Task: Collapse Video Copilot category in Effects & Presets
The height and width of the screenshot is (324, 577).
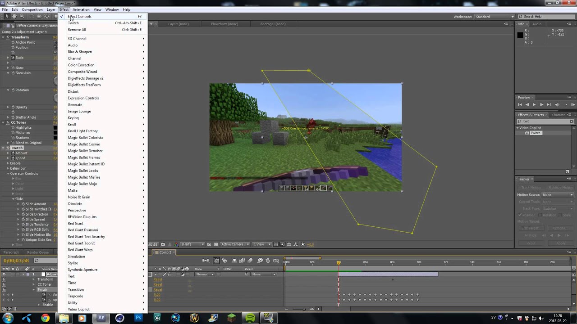Action: [517, 128]
